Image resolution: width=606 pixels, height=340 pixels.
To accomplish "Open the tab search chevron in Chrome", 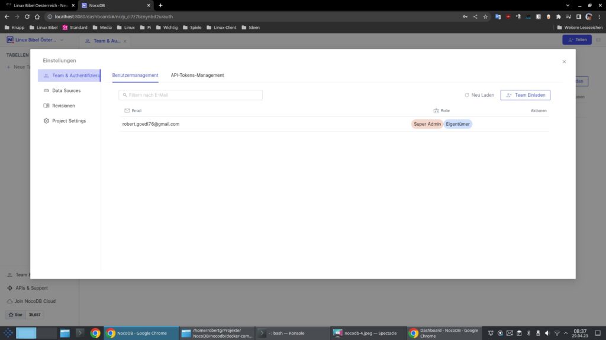I will pyautogui.click(x=568, y=5).
